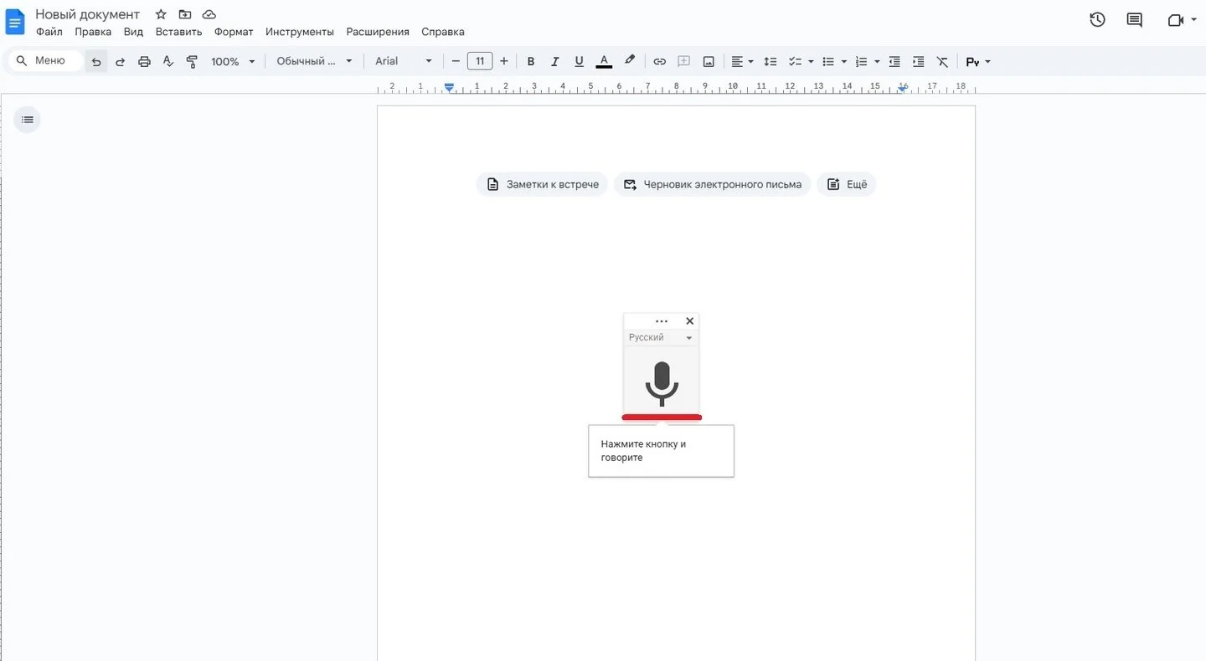1206x661 pixels.
Task: Click the font size field showing 11
Action: 480,61
